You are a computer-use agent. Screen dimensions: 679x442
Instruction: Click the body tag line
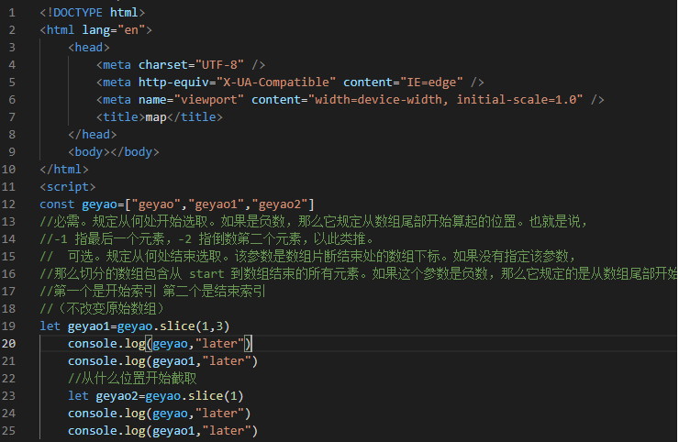(x=114, y=152)
